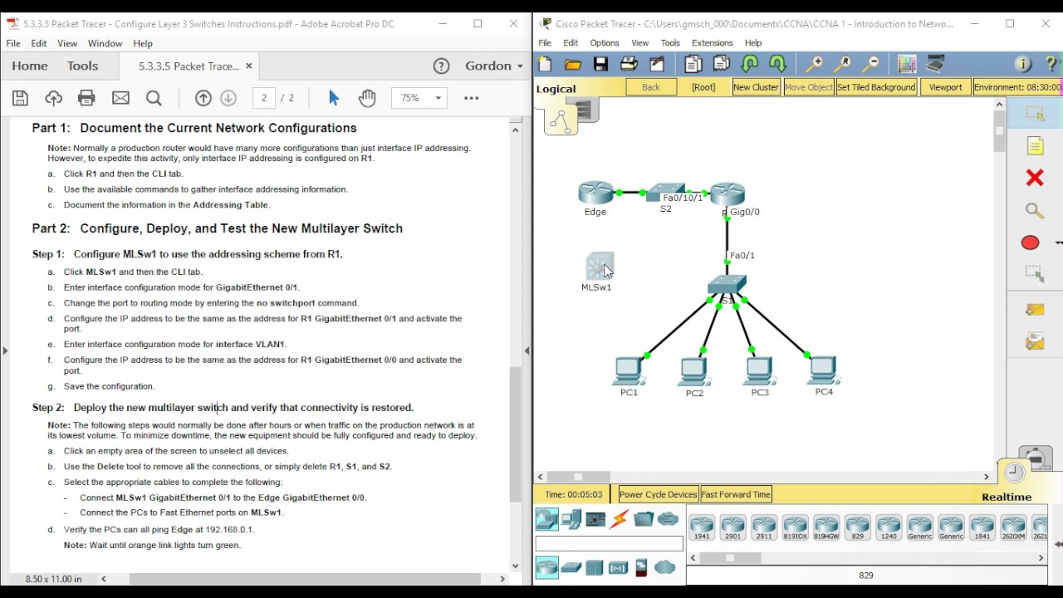Open Acrobat Window menu
The width and height of the screenshot is (1063, 598).
(x=105, y=43)
